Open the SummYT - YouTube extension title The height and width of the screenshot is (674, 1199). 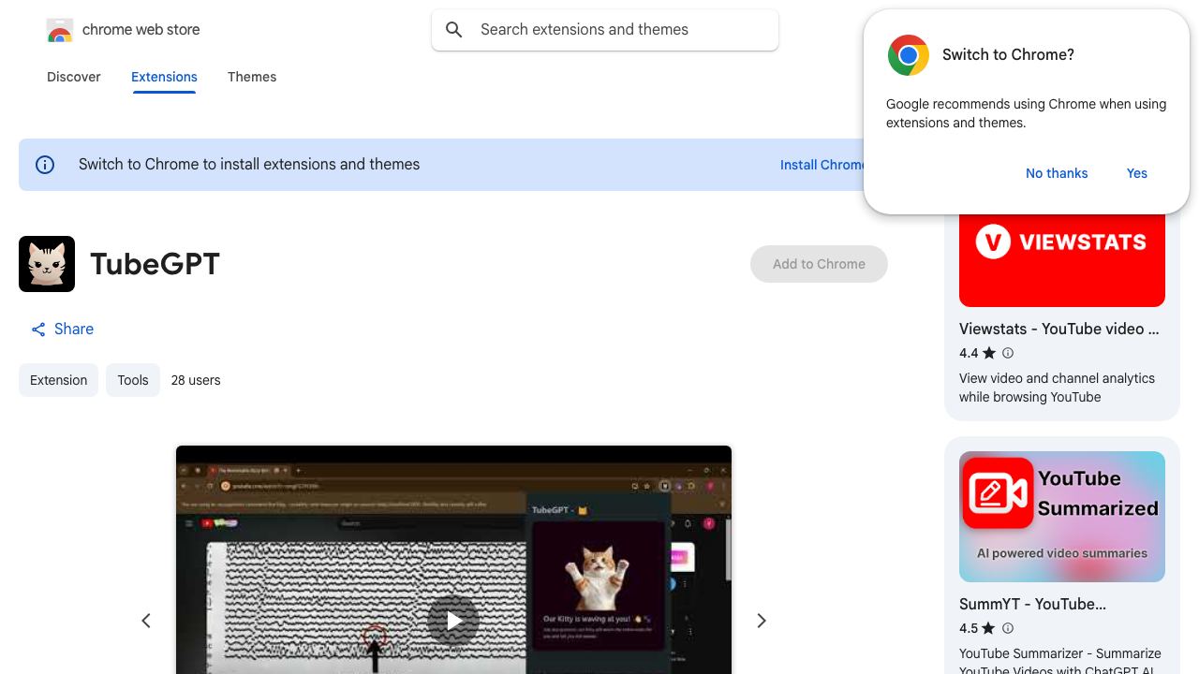[x=1033, y=604]
